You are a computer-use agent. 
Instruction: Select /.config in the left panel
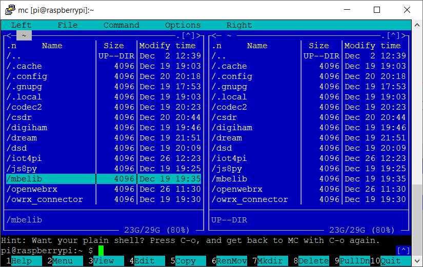(x=104, y=76)
